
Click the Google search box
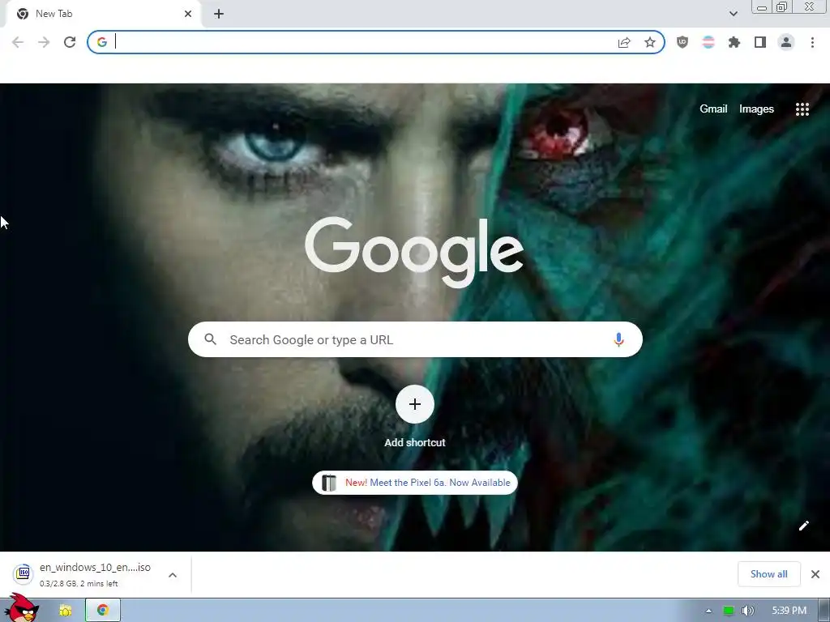point(415,339)
